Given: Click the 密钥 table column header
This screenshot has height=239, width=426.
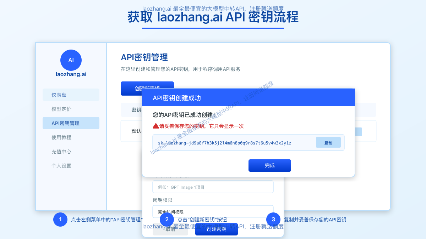Looking at the screenshot, I should pyautogui.click(x=136, y=110).
